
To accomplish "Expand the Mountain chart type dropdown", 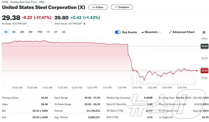I will pyautogui.click(x=160, y=32).
